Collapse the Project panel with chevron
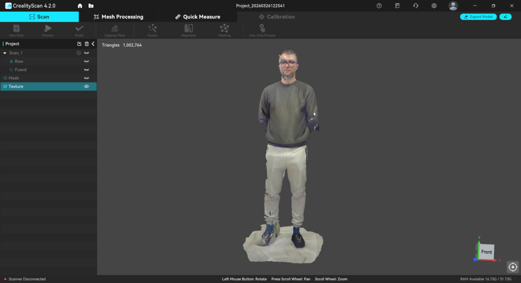This screenshot has height=283, width=521. 93,44
